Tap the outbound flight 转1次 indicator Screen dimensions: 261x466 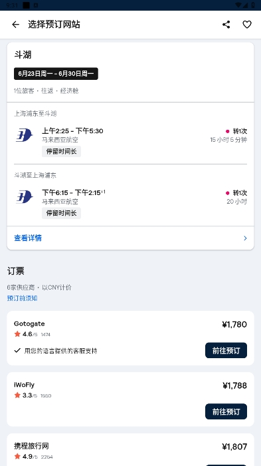[x=236, y=131]
